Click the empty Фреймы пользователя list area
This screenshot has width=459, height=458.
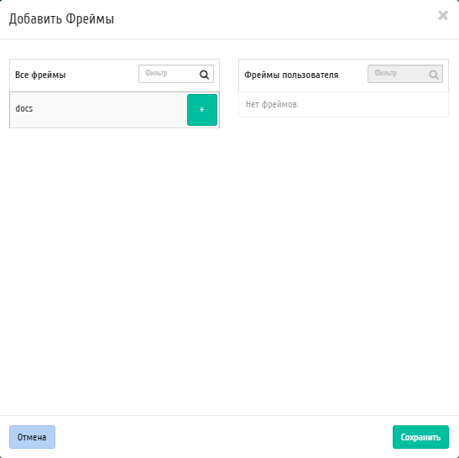point(343,105)
